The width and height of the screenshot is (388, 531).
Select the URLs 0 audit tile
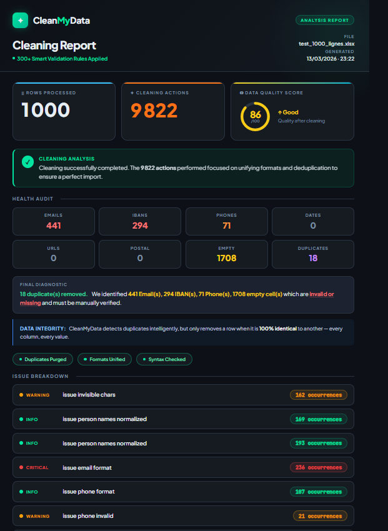54,254
